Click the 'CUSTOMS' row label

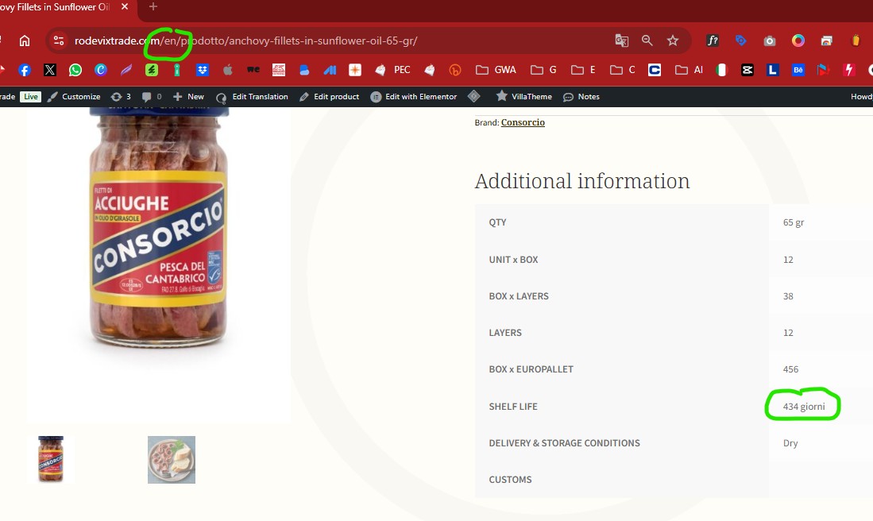511,479
